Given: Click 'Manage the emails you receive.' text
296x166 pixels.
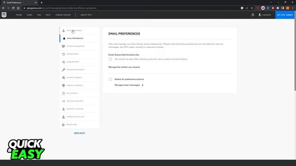Looking at the screenshot, I should (124, 67).
